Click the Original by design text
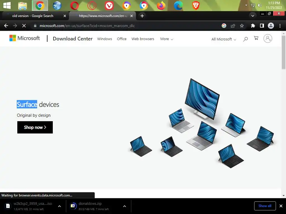This screenshot has width=286, height=214. coord(34,115)
